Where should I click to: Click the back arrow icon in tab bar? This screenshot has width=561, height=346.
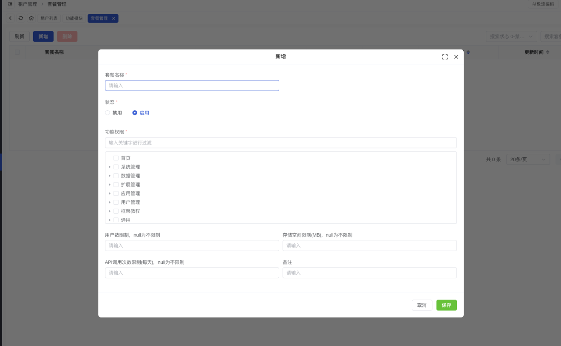tap(11, 18)
